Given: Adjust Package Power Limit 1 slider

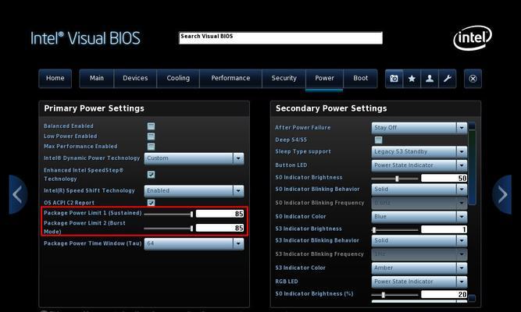Looking at the screenshot, I should pos(169,214).
